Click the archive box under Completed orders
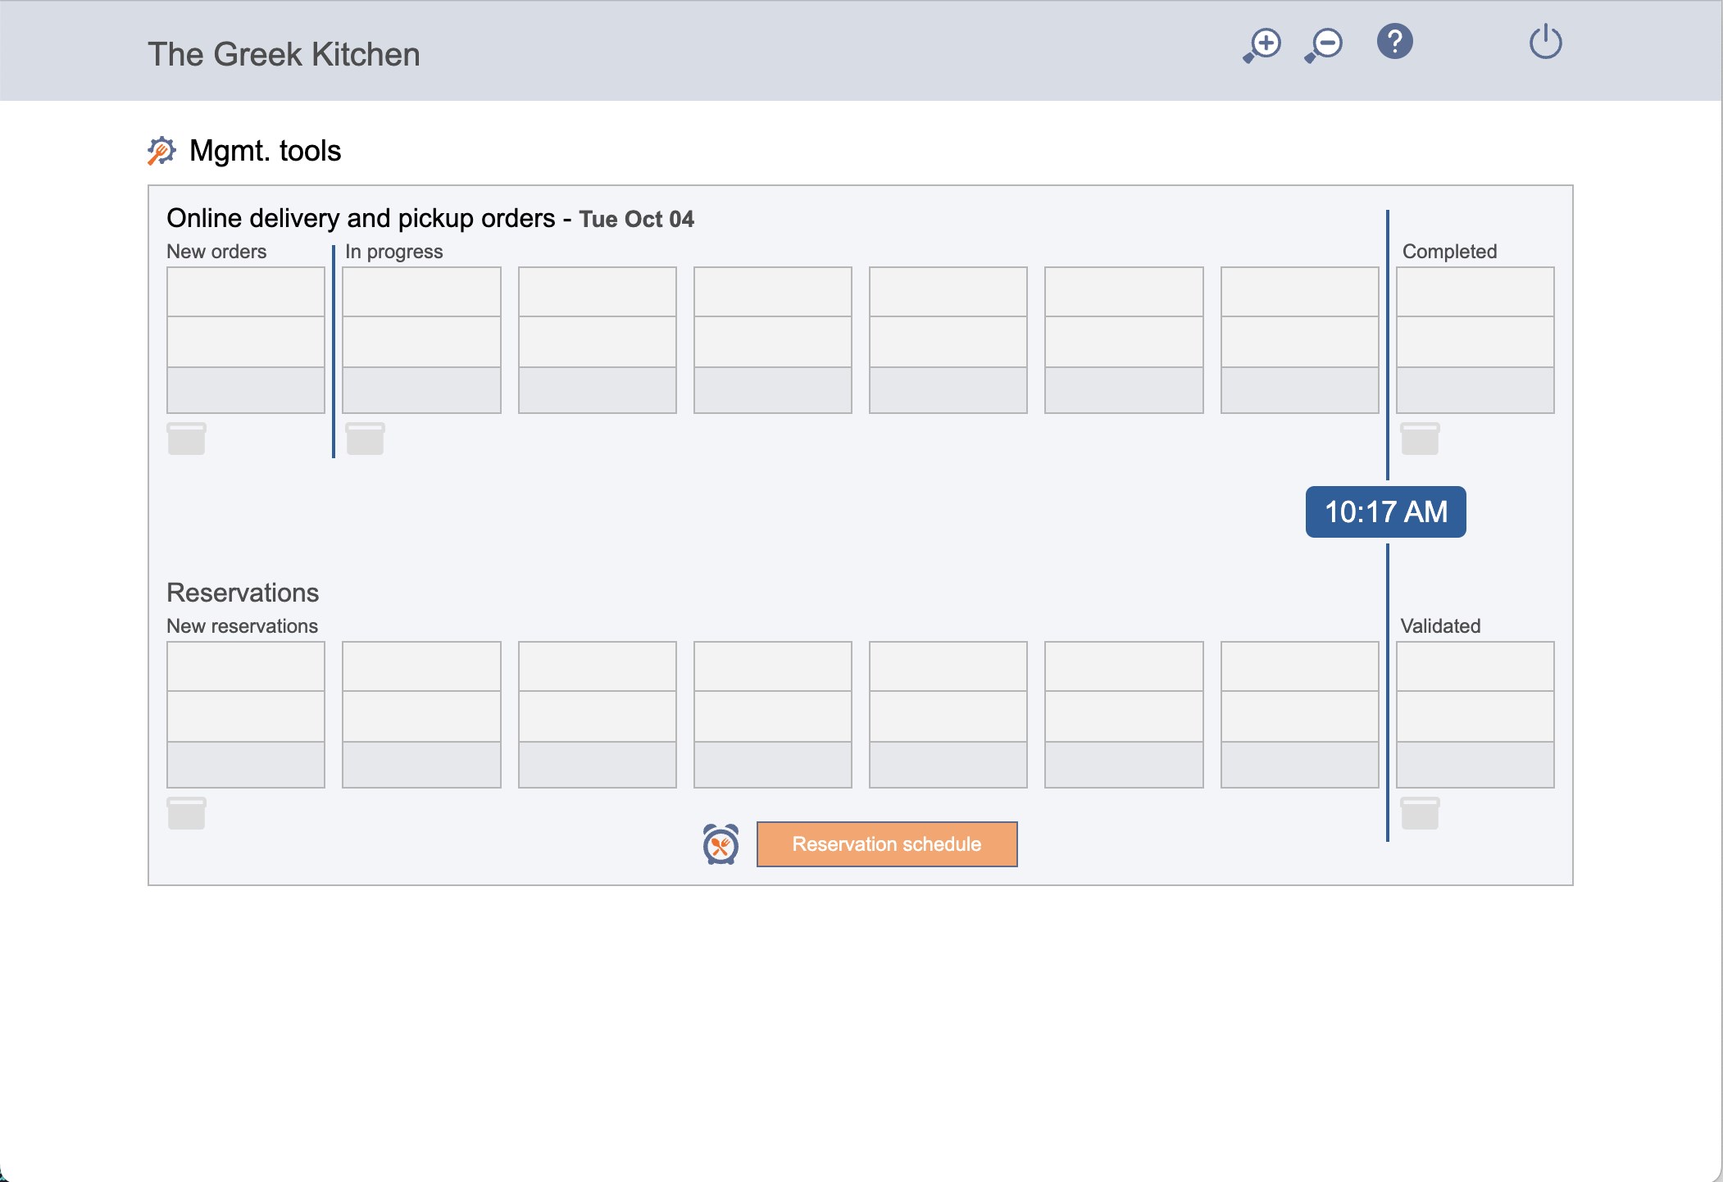 click(x=1420, y=439)
